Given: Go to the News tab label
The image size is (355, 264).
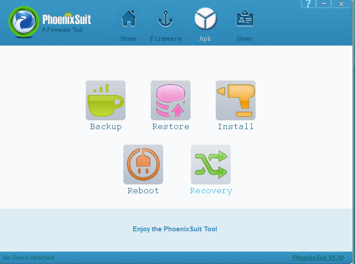Looking at the screenshot, I should click(245, 39).
